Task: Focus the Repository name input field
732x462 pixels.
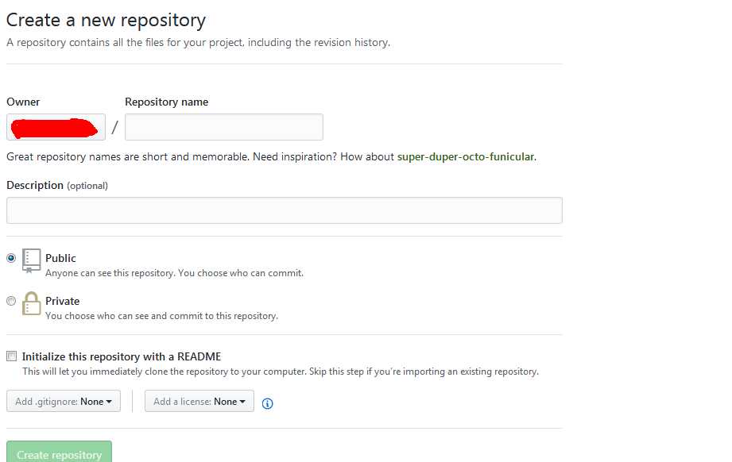Action: pyautogui.click(x=224, y=127)
